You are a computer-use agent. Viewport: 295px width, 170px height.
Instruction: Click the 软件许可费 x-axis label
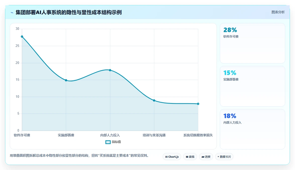22,135
